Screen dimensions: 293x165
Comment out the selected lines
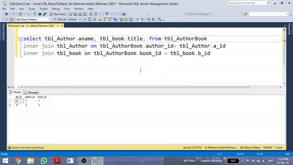(137, 19)
